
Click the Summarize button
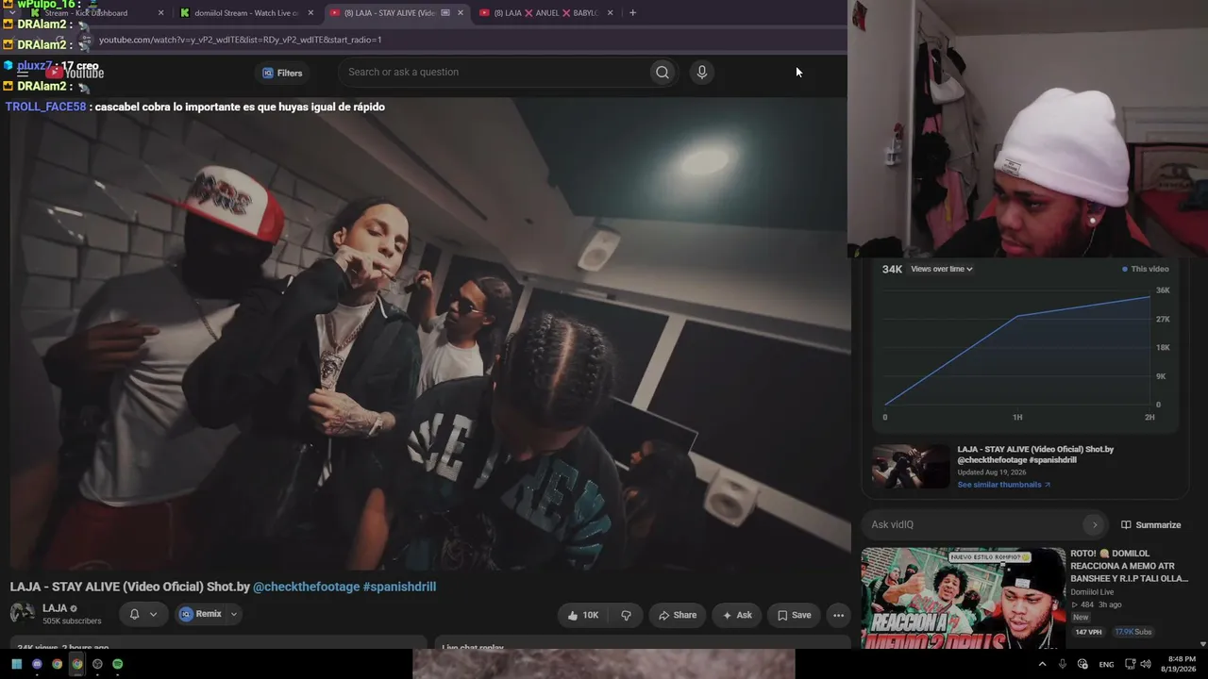click(x=1150, y=524)
